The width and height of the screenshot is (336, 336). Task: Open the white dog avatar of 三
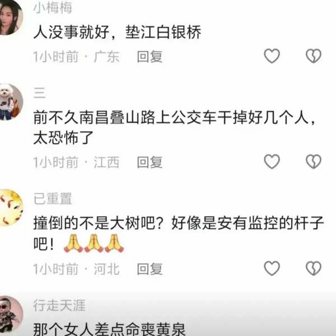tap(10, 102)
